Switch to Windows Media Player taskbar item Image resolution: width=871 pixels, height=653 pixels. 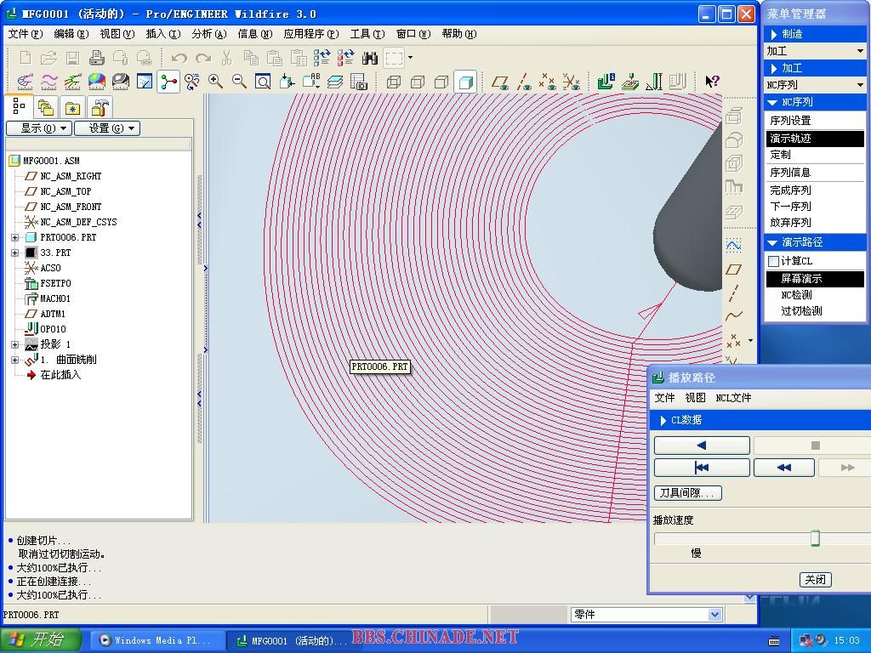[x=156, y=640]
